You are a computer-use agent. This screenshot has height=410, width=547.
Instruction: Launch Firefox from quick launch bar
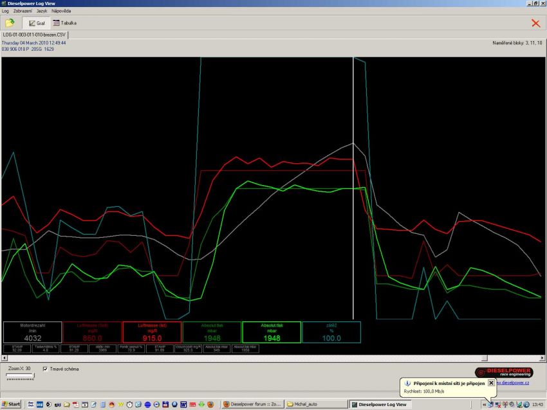coord(210,404)
